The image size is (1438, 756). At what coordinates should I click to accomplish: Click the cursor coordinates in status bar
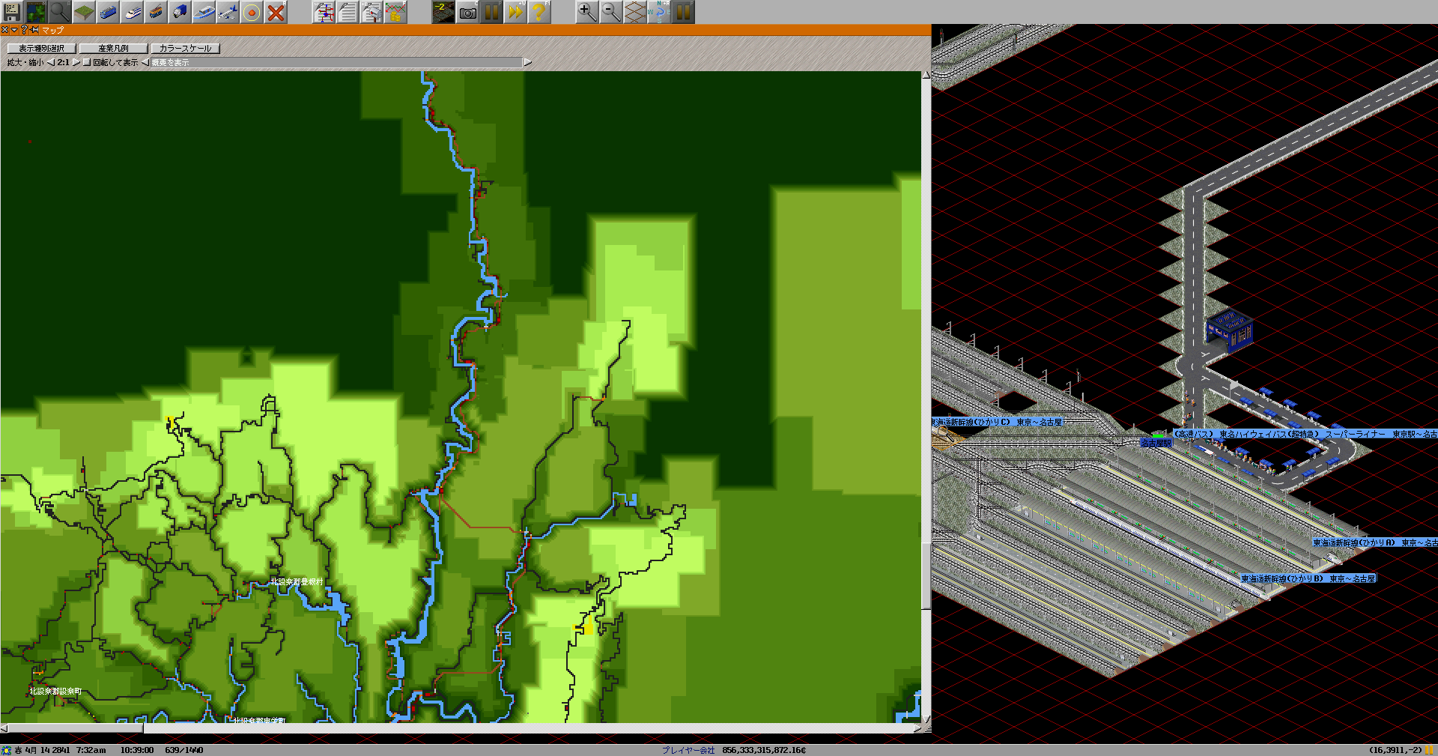pyautogui.click(x=1395, y=750)
